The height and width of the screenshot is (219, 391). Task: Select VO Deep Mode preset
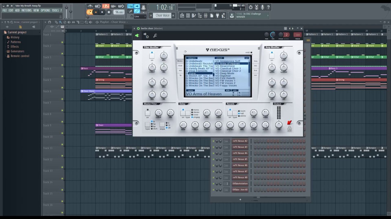tap(225, 73)
